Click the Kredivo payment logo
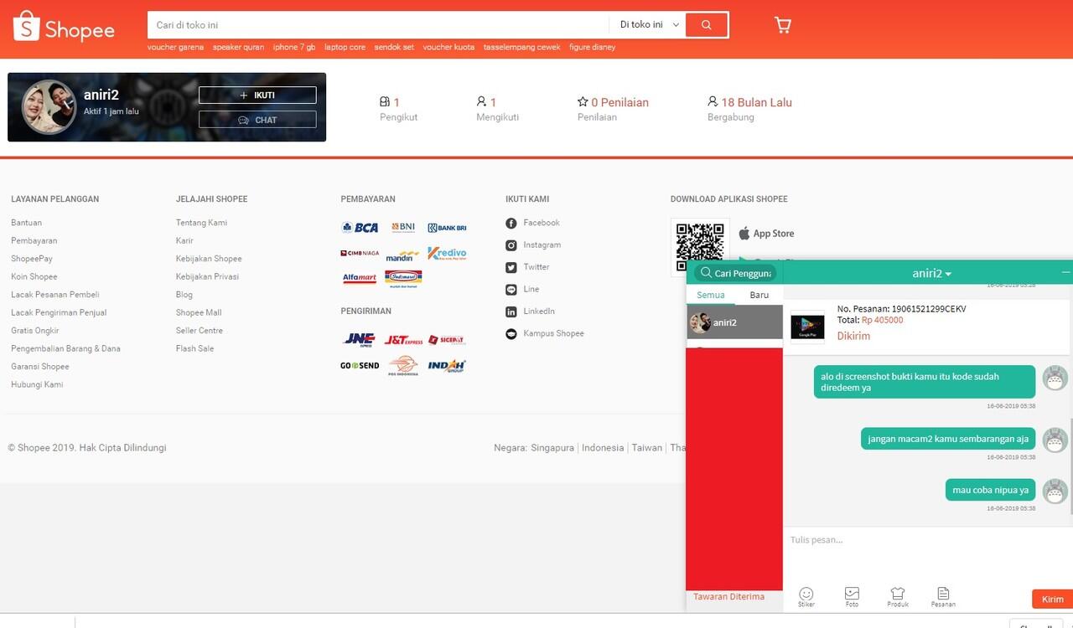Image resolution: width=1073 pixels, height=628 pixels. (x=447, y=253)
